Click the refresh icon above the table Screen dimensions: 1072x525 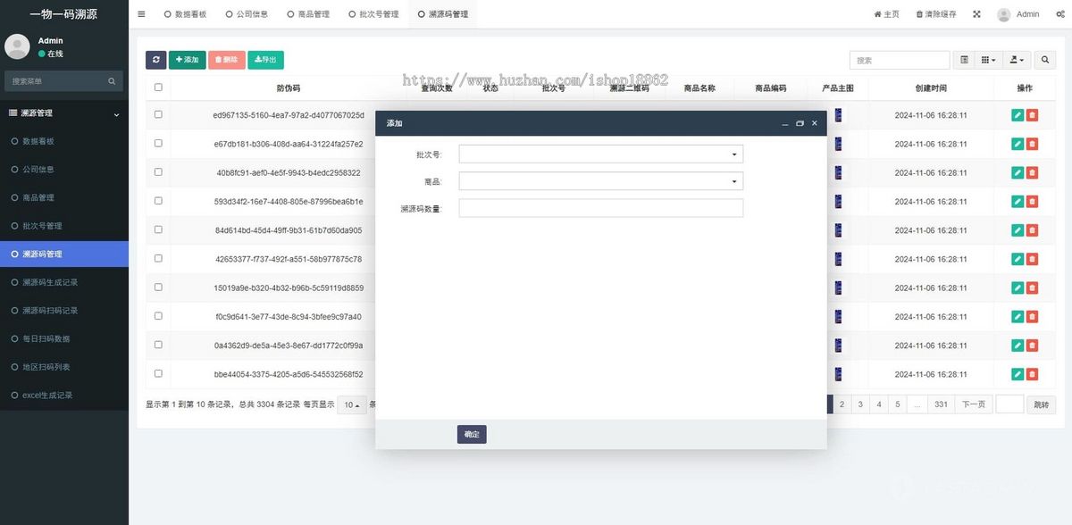(x=155, y=59)
